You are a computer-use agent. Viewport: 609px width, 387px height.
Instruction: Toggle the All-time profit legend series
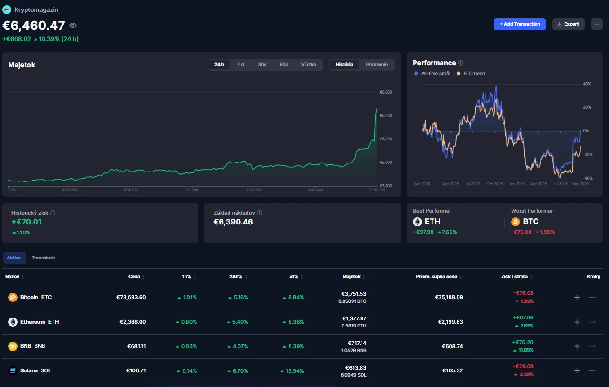pyautogui.click(x=432, y=74)
